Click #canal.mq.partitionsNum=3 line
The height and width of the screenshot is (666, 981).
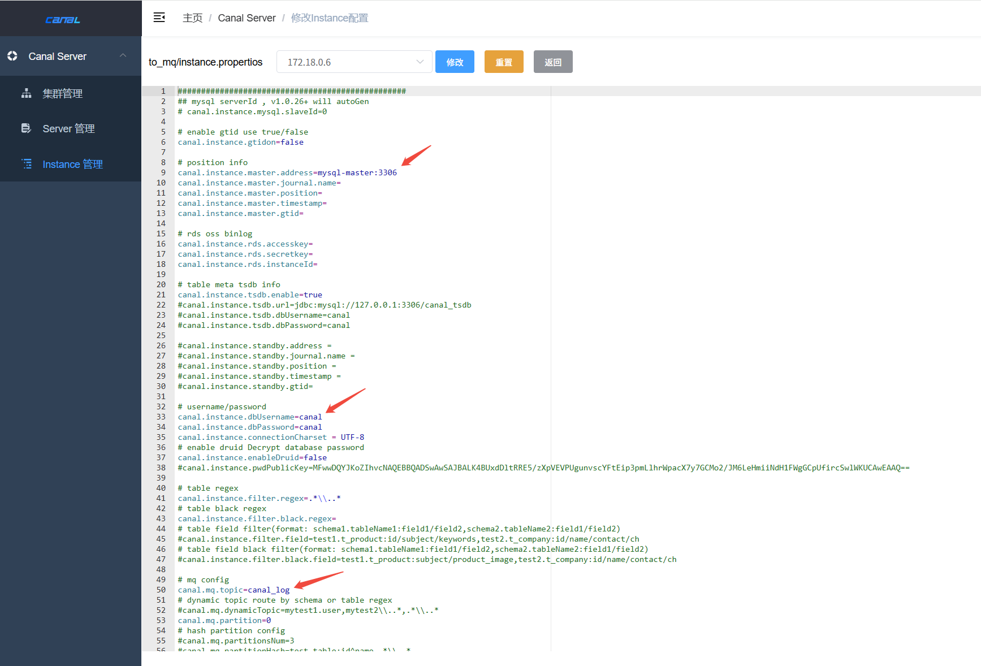236,641
